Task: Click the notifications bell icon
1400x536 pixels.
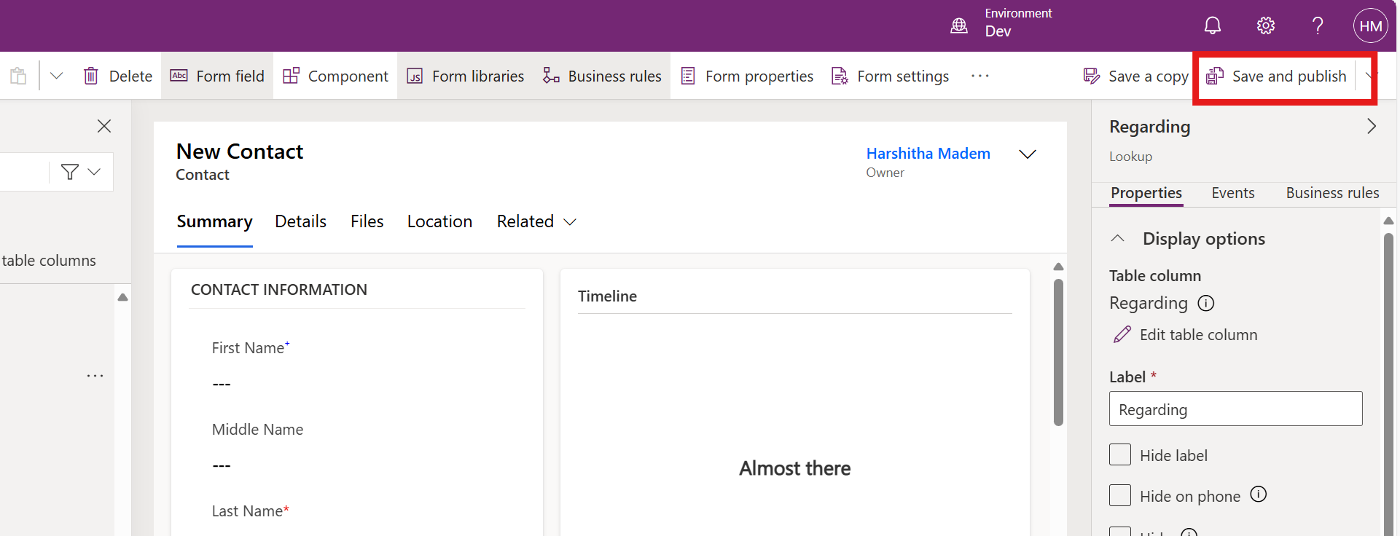Action: (1212, 26)
